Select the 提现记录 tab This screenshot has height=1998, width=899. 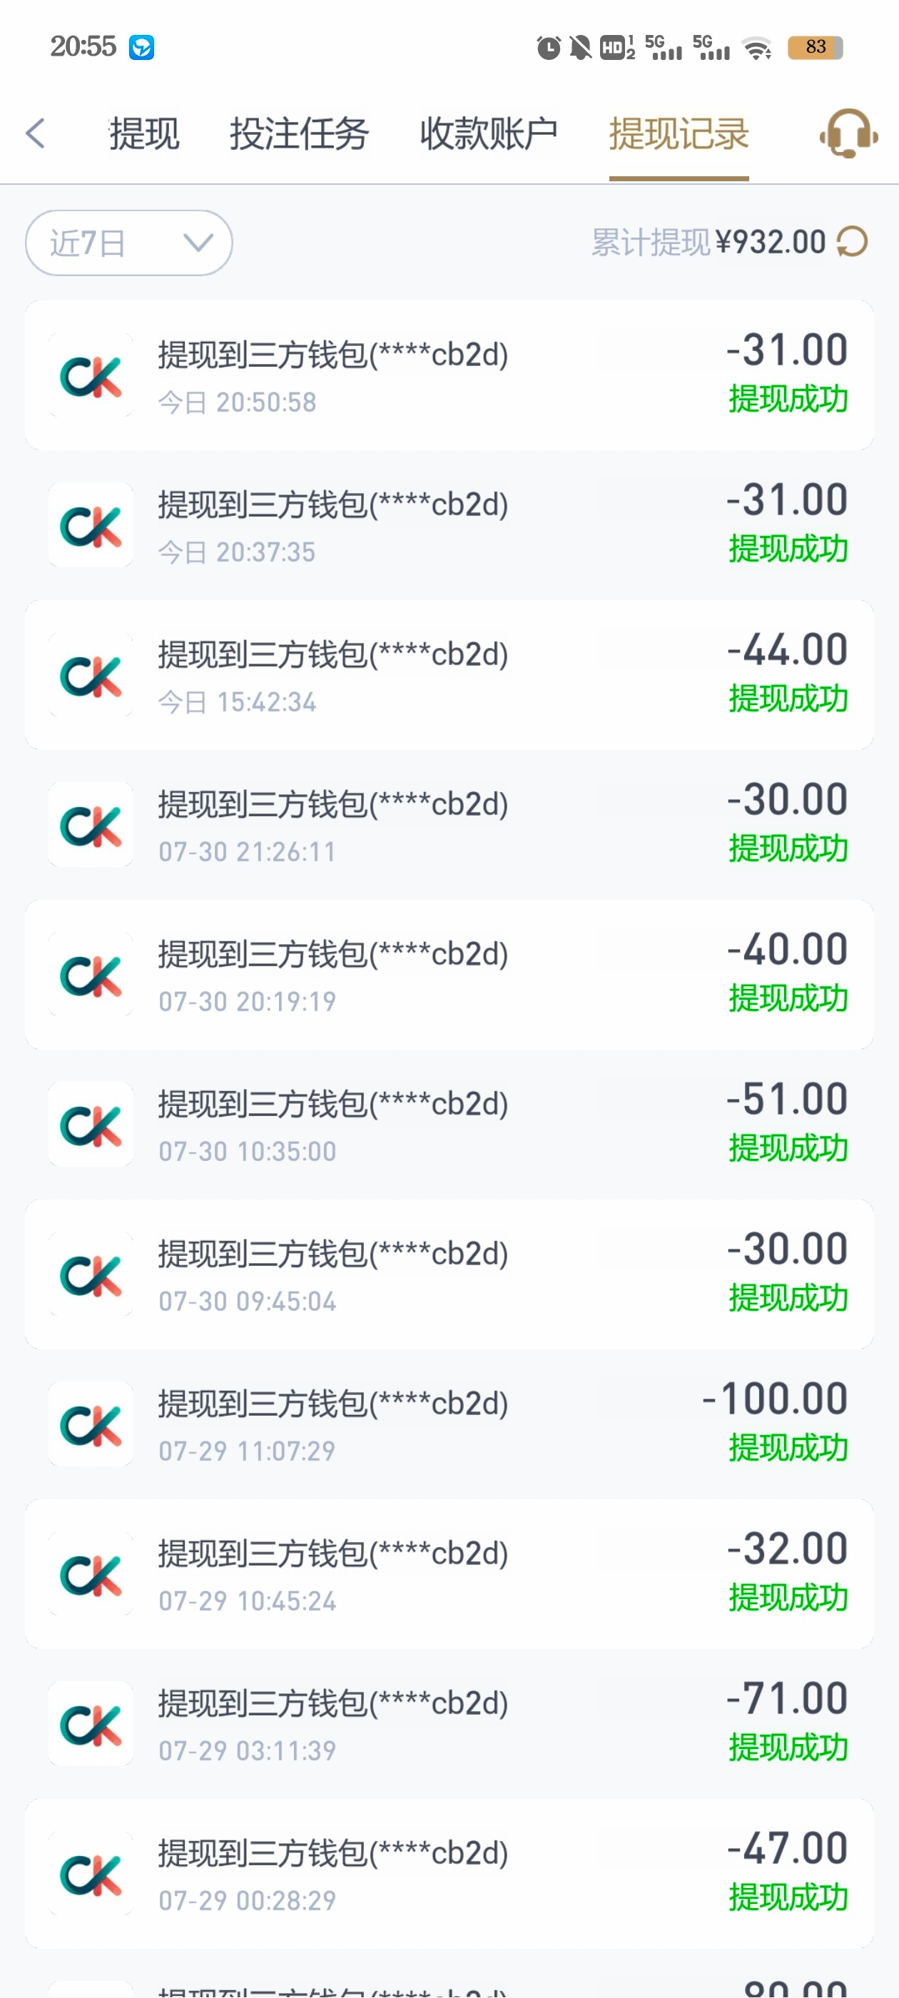tap(679, 134)
